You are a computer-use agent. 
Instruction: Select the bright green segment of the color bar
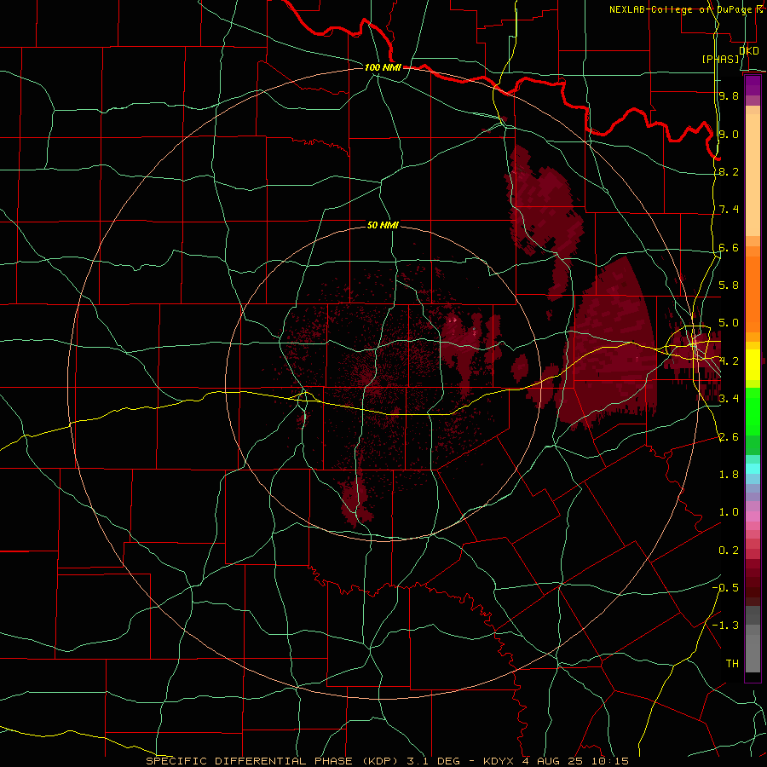pyautogui.click(x=753, y=412)
